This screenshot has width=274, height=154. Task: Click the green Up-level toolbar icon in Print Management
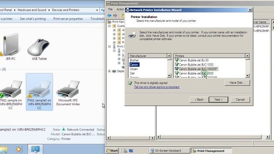tap(123, 15)
